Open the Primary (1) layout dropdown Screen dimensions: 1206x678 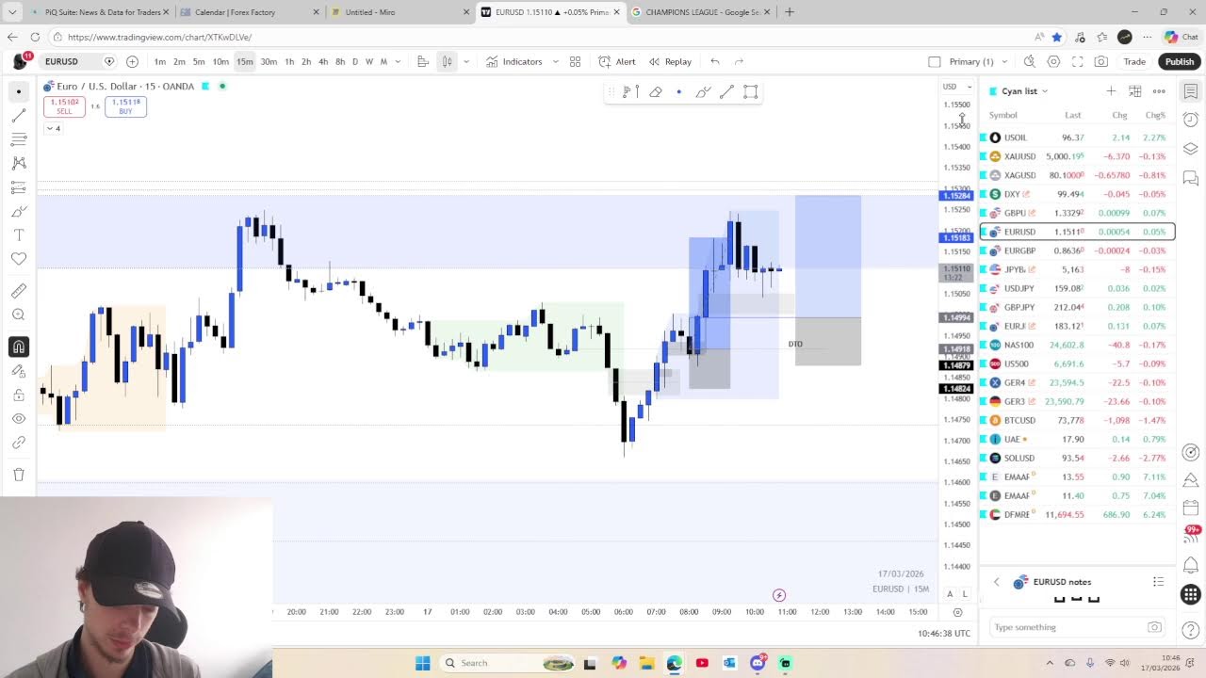pyautogui.click(x=977, y=61)
